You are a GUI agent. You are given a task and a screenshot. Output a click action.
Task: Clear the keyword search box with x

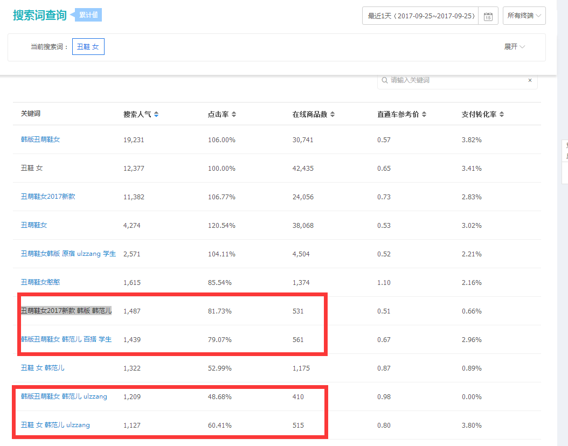pos(530,80)
